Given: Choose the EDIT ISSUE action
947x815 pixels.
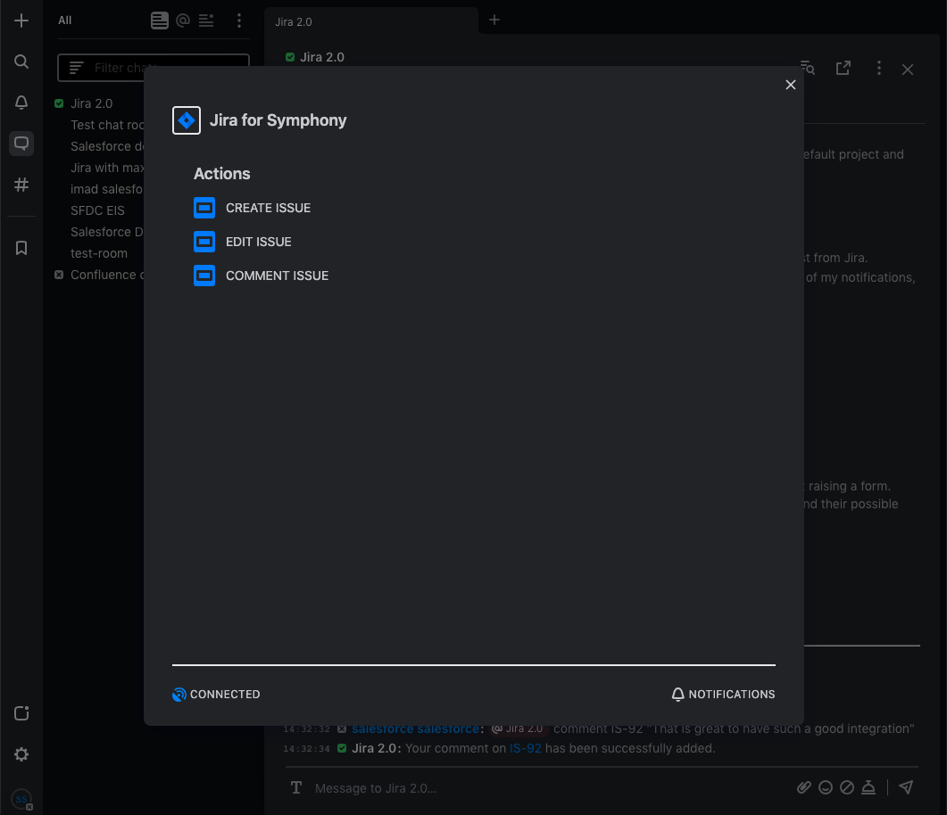Looking at the screenshot, I should (x=243, y=242).
